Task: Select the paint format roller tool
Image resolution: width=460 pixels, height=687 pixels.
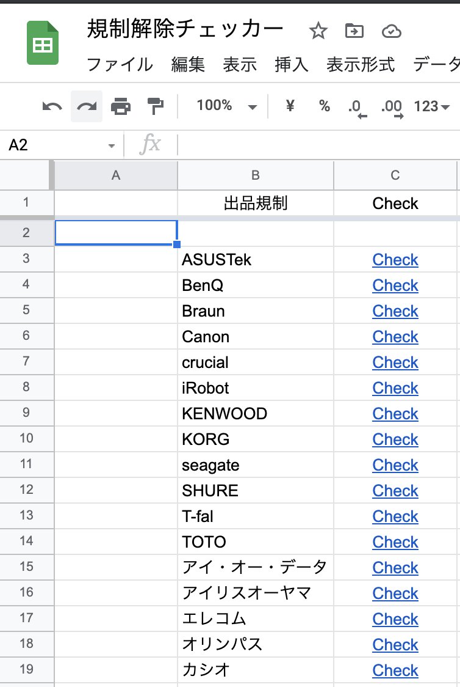Action: pyautogui.click(x=155, y=106)
